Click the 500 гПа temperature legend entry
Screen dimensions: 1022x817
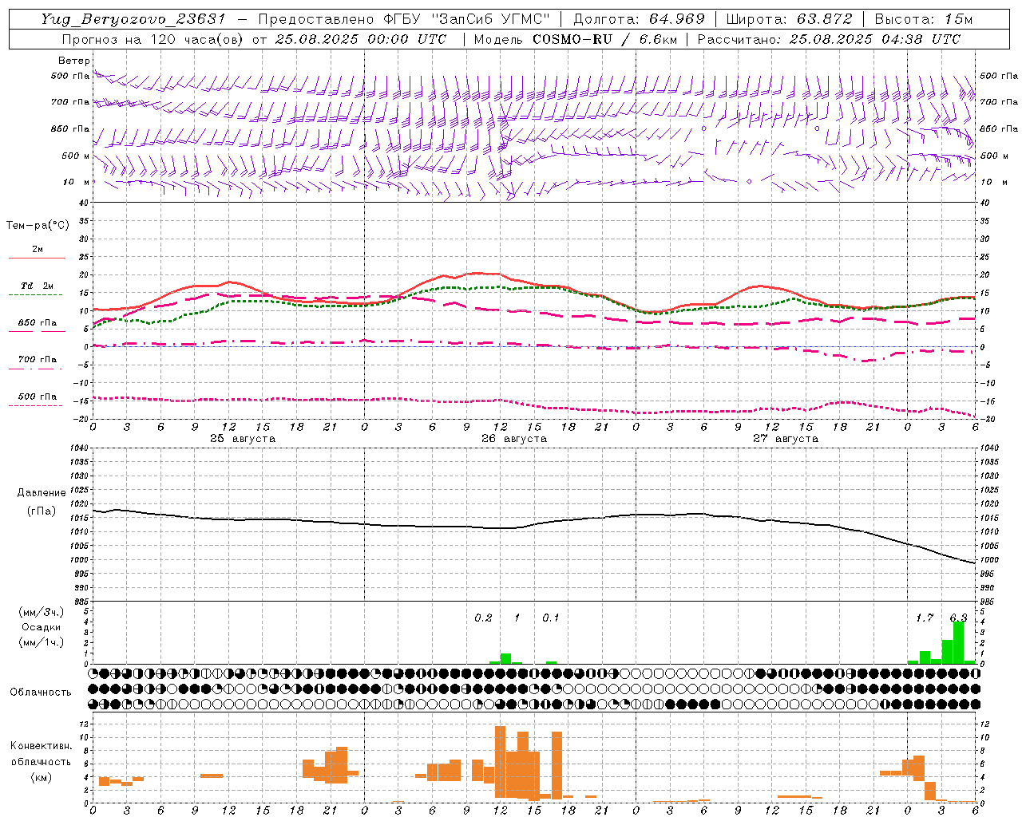click(x=38, y=397)
